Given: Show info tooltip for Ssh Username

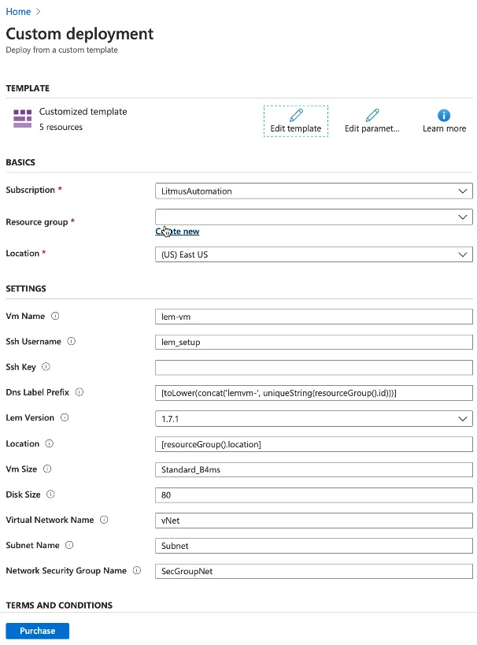Looking at the screenshot, I should click(71, 341).
